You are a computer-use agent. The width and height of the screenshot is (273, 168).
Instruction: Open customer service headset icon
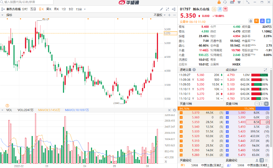click(225, 2)
